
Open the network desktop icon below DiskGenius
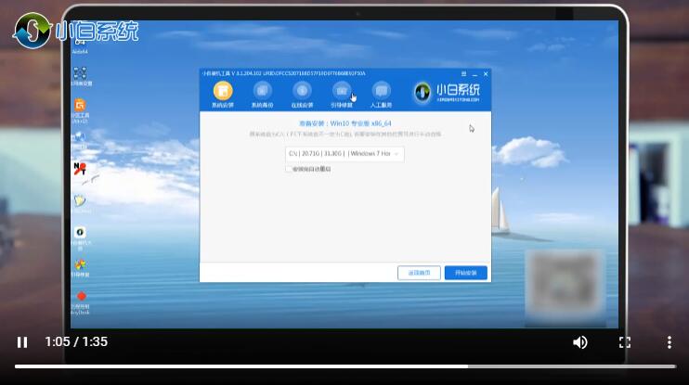81,139
